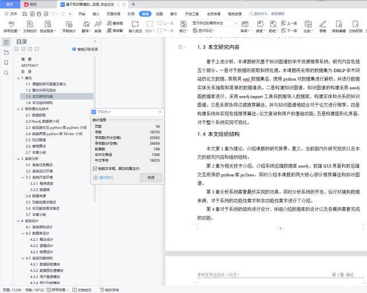Collapse the chapter 2 tree node
This screenshot has width=367, height=293.
pos(18,109)
